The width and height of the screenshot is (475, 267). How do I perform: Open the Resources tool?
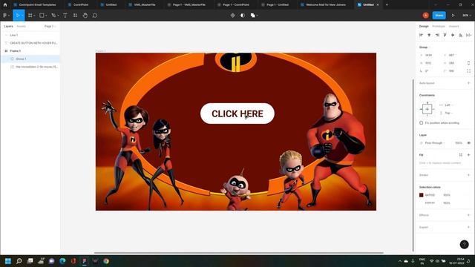[75, 16]
